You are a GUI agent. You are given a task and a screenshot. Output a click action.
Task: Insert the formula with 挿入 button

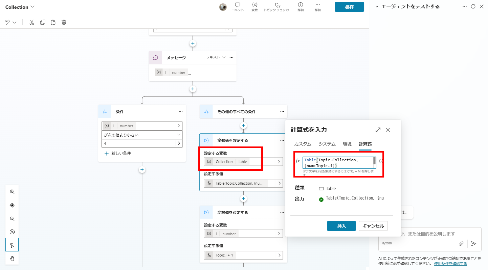(341, 226)
